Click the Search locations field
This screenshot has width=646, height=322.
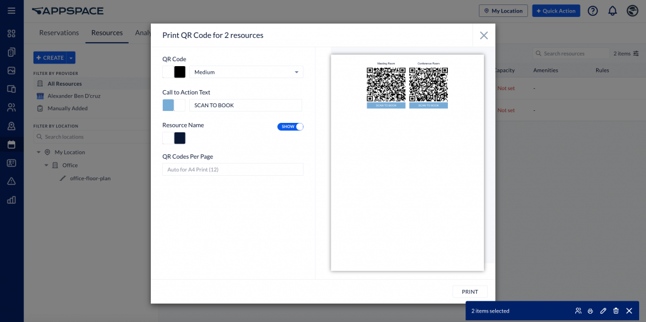click(x=91, y=137)
